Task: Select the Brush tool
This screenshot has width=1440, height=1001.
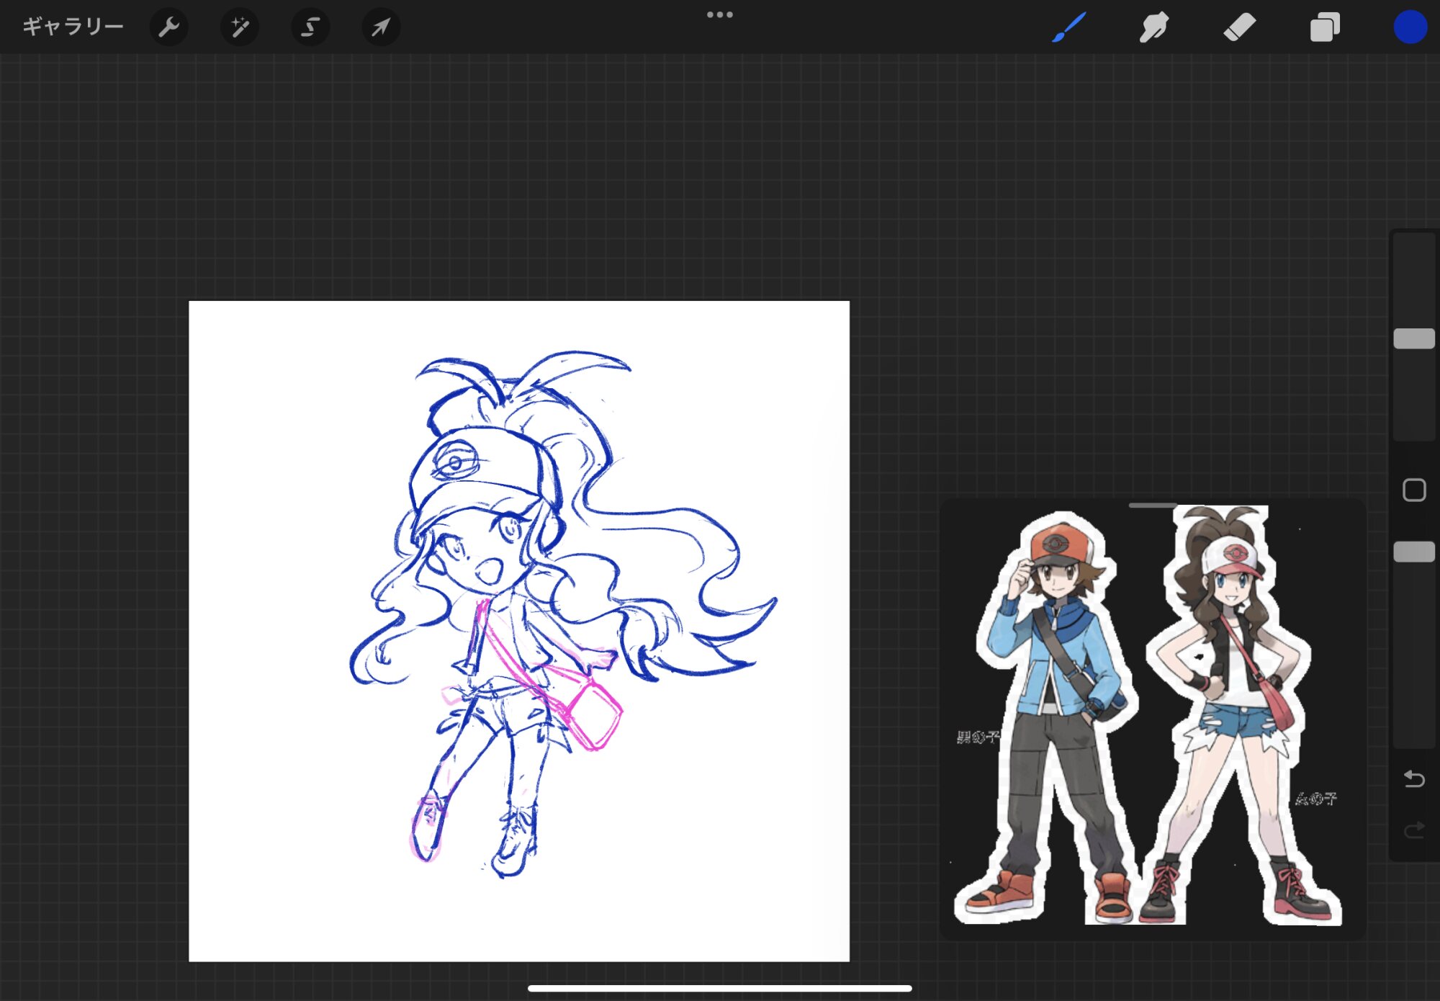Action: (x=1068, y=27)
